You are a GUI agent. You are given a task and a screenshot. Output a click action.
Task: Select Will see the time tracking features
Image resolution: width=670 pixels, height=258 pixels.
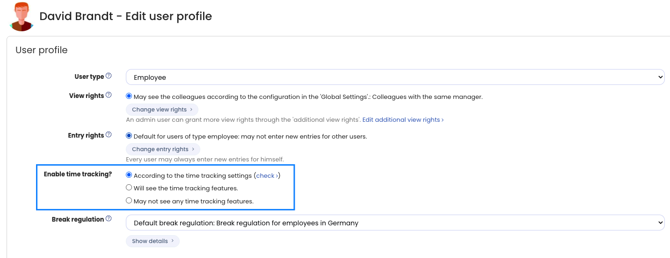tap(129, 188)
